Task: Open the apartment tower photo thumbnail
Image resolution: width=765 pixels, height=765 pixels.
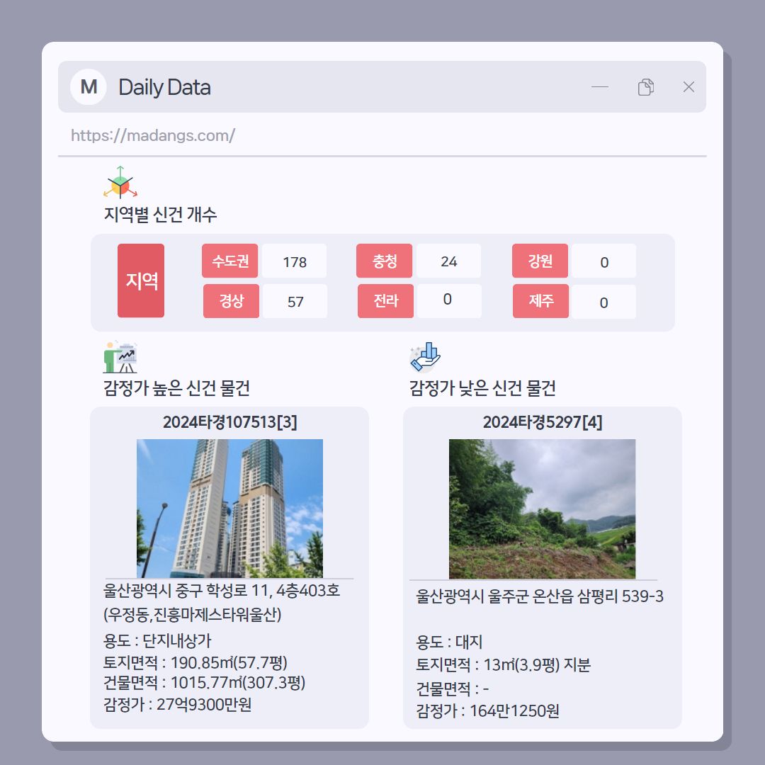Action: click(x=229, y=509)
